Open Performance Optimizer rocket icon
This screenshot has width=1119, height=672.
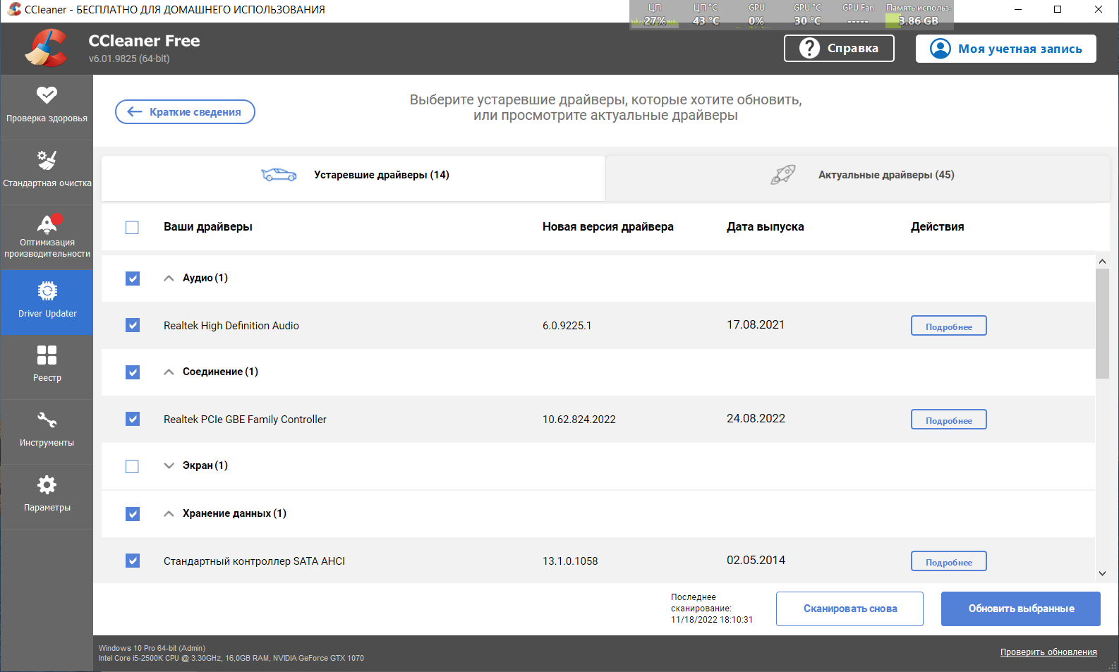tap(47, 224)
